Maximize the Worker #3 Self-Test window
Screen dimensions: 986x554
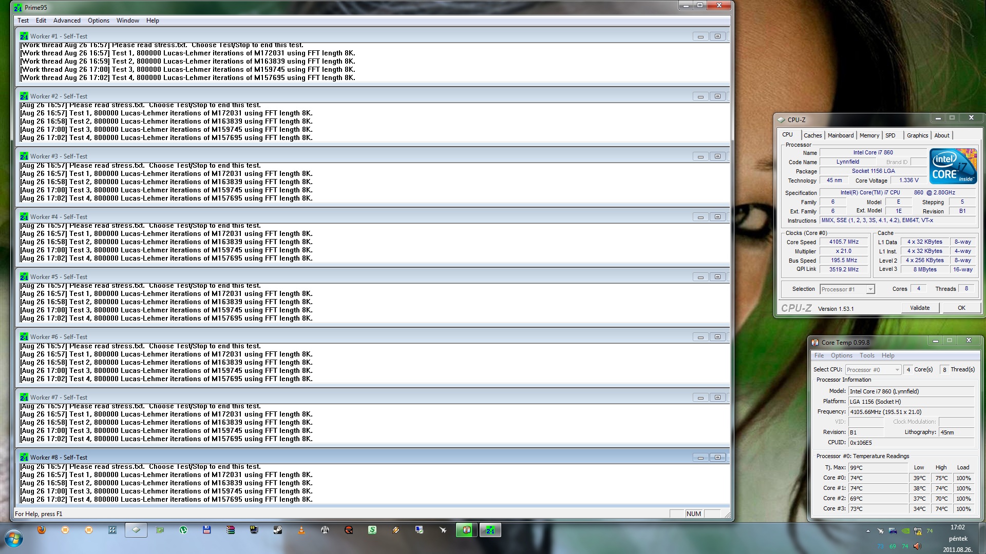point(717,156)
